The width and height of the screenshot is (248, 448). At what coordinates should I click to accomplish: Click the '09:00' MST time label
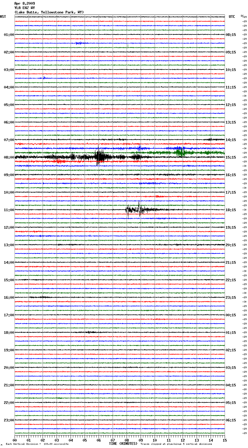(9, 175)
